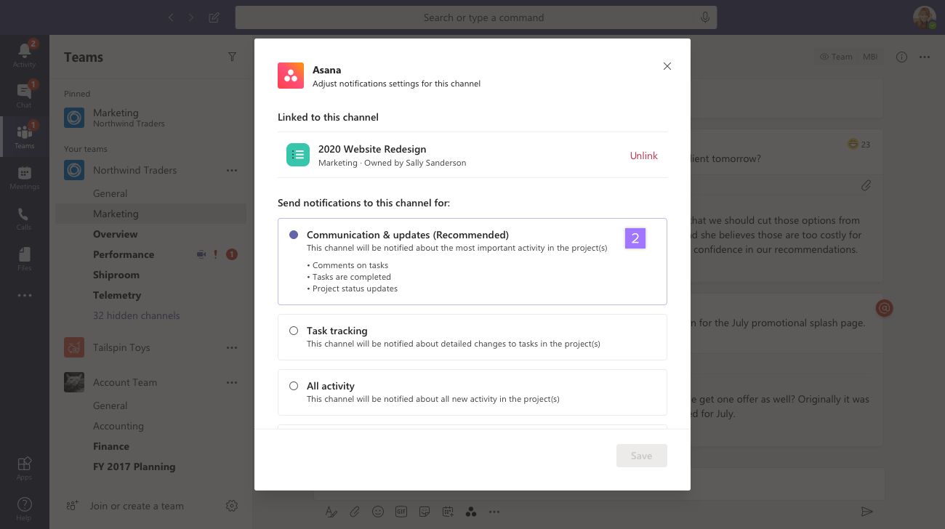Click Join or create a team

click(x=137, y=506)
